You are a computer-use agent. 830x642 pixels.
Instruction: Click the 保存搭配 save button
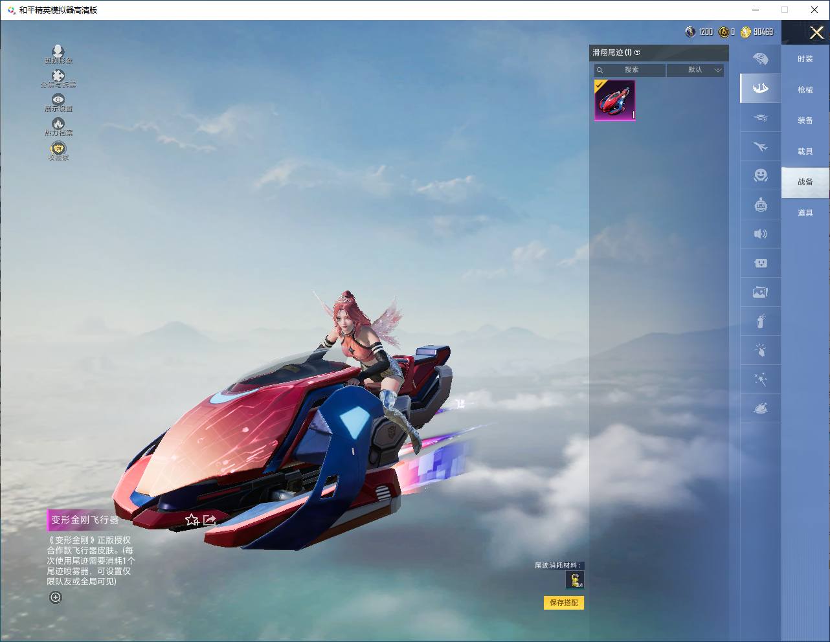click(564, 603)
